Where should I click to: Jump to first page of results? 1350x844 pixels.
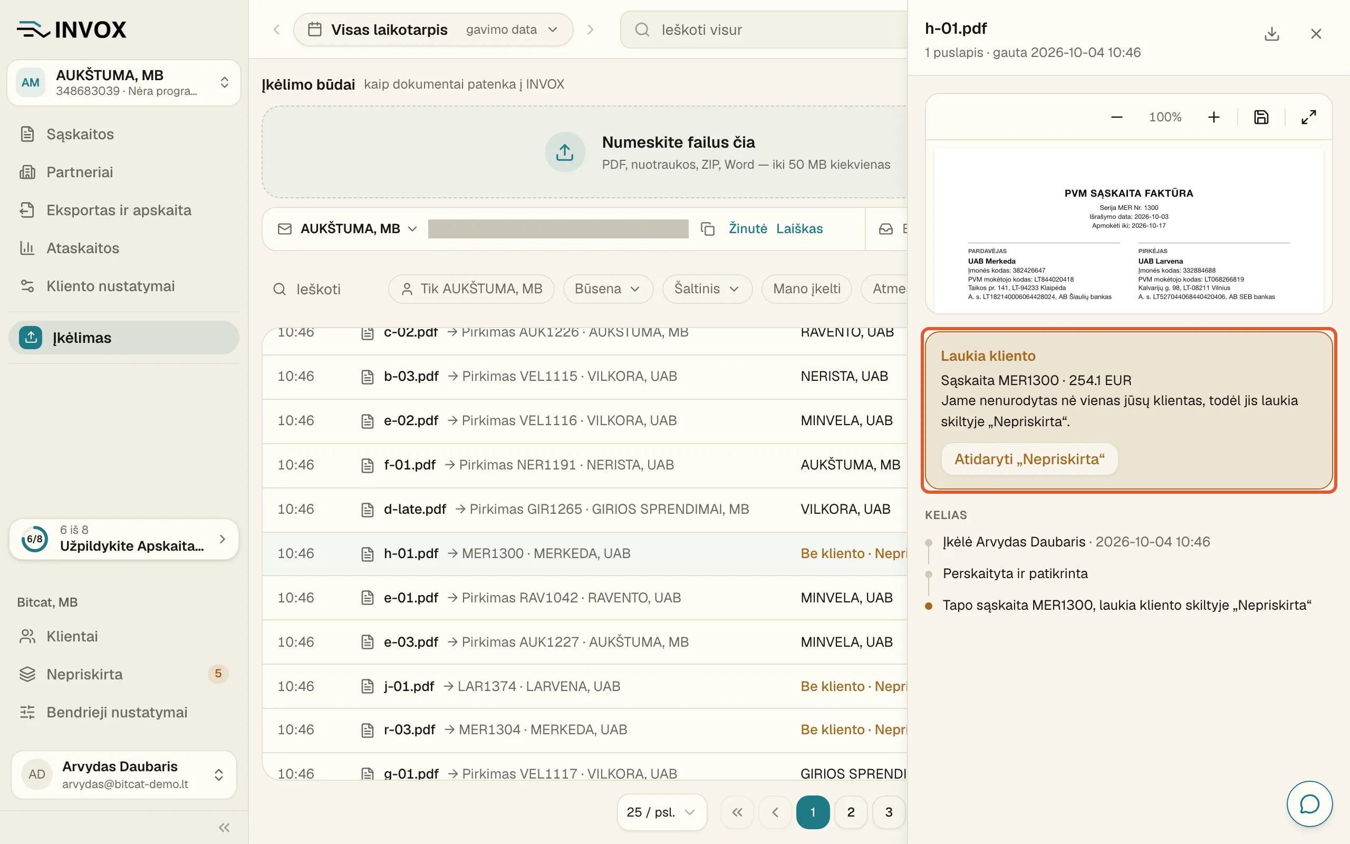point(737,812)
